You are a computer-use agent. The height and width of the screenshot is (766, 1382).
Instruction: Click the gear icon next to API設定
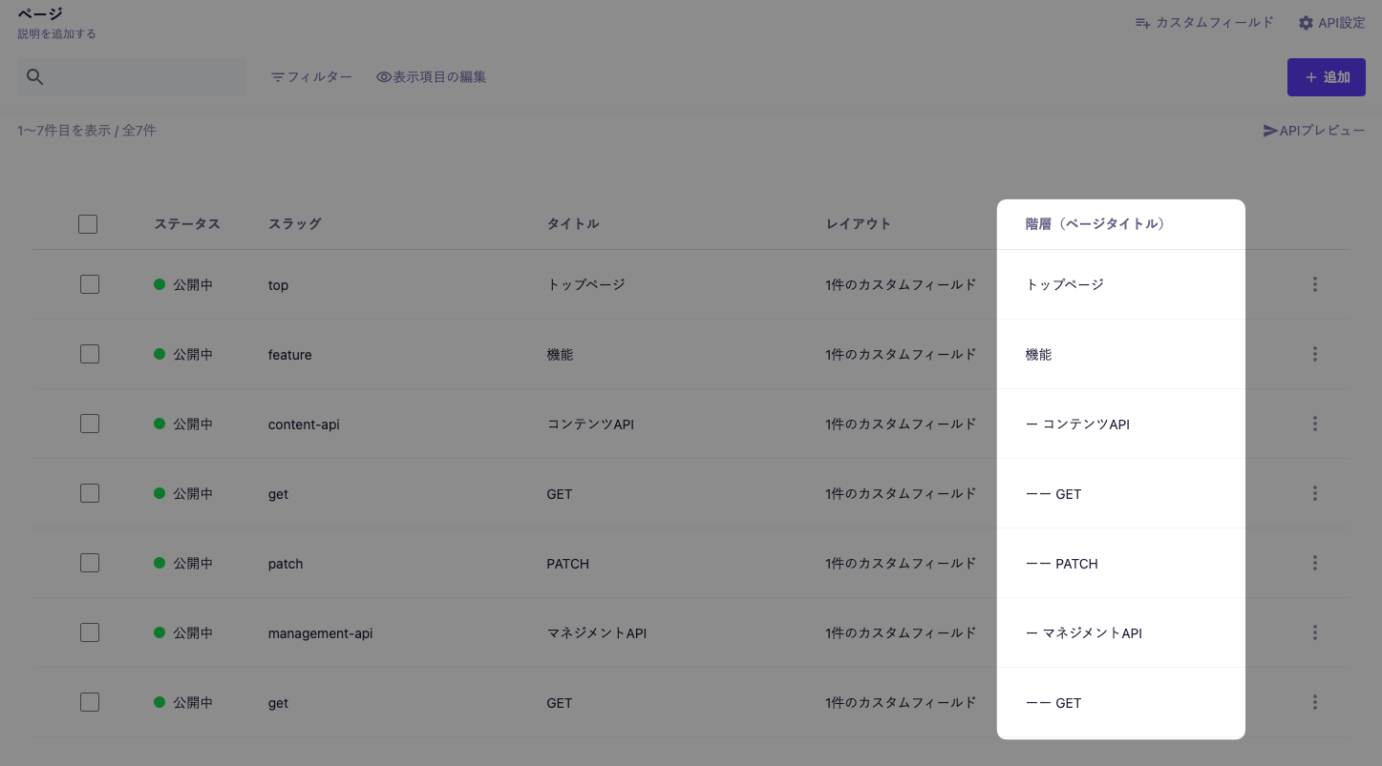point(1307,23)
